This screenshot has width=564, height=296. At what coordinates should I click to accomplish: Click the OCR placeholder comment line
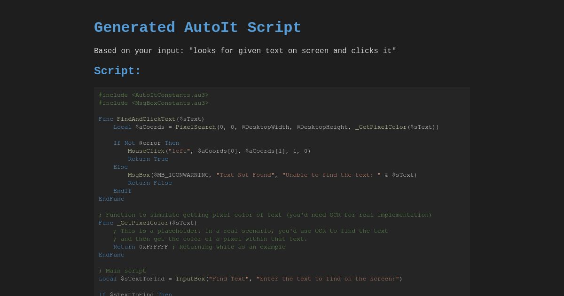tap(251, 231)
